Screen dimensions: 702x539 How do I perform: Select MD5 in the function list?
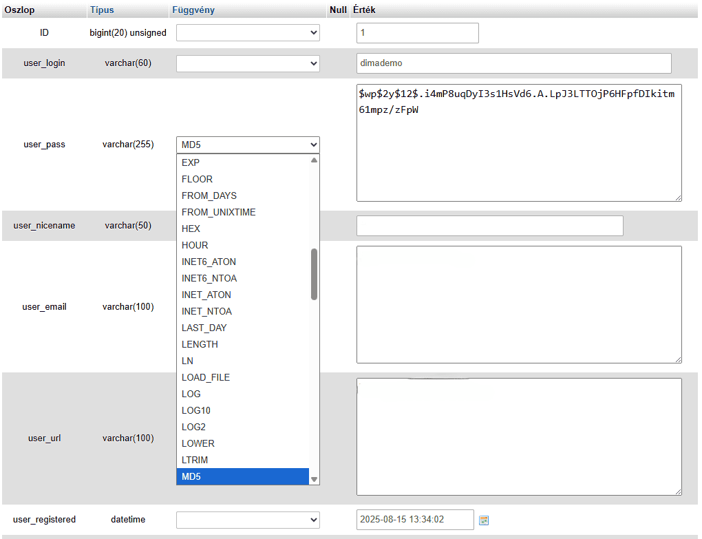pyautogui.click(x=243, y=476)
